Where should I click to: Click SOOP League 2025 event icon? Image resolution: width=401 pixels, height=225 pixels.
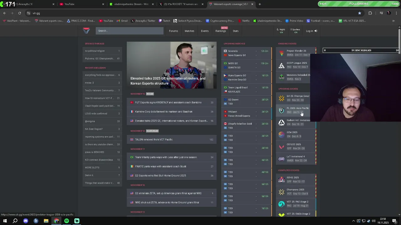click(x=281, y=65)
